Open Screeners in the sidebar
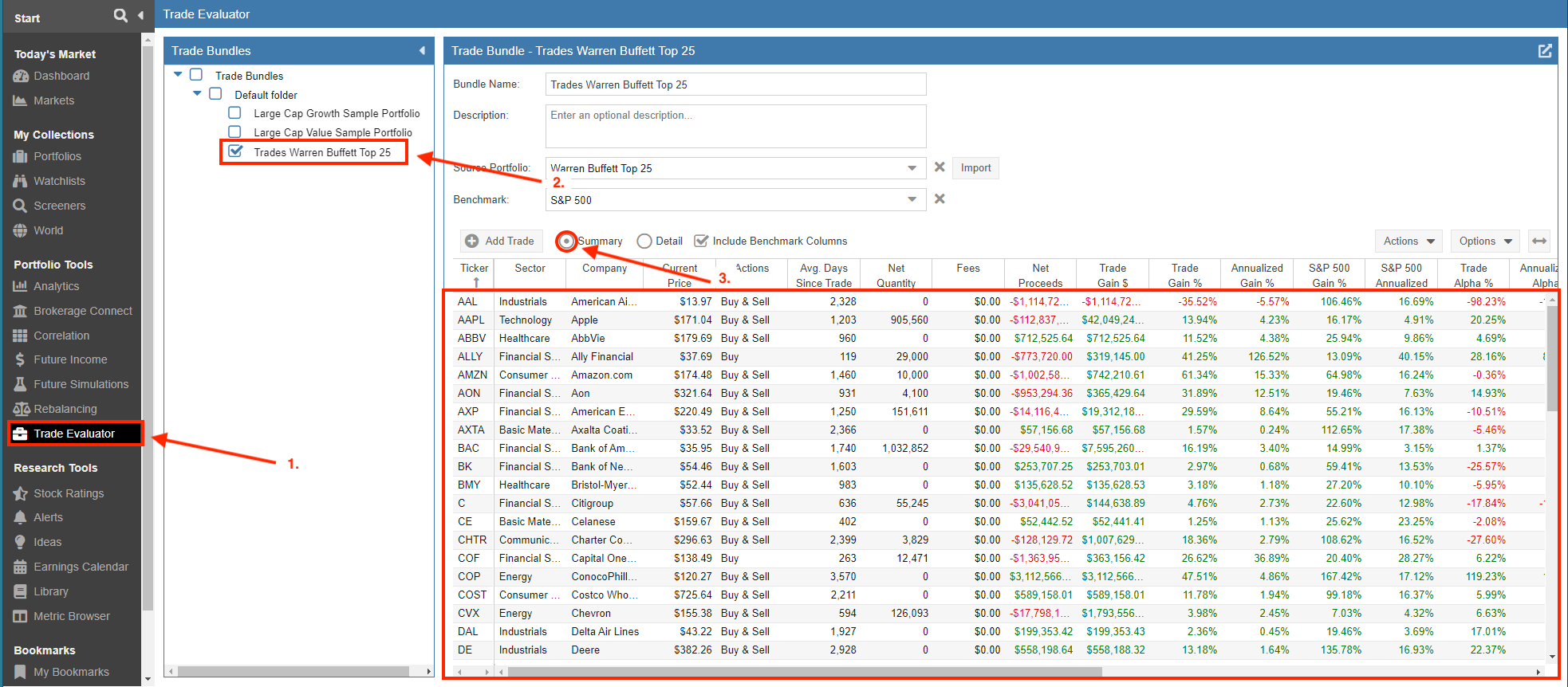 click(59, 206)
